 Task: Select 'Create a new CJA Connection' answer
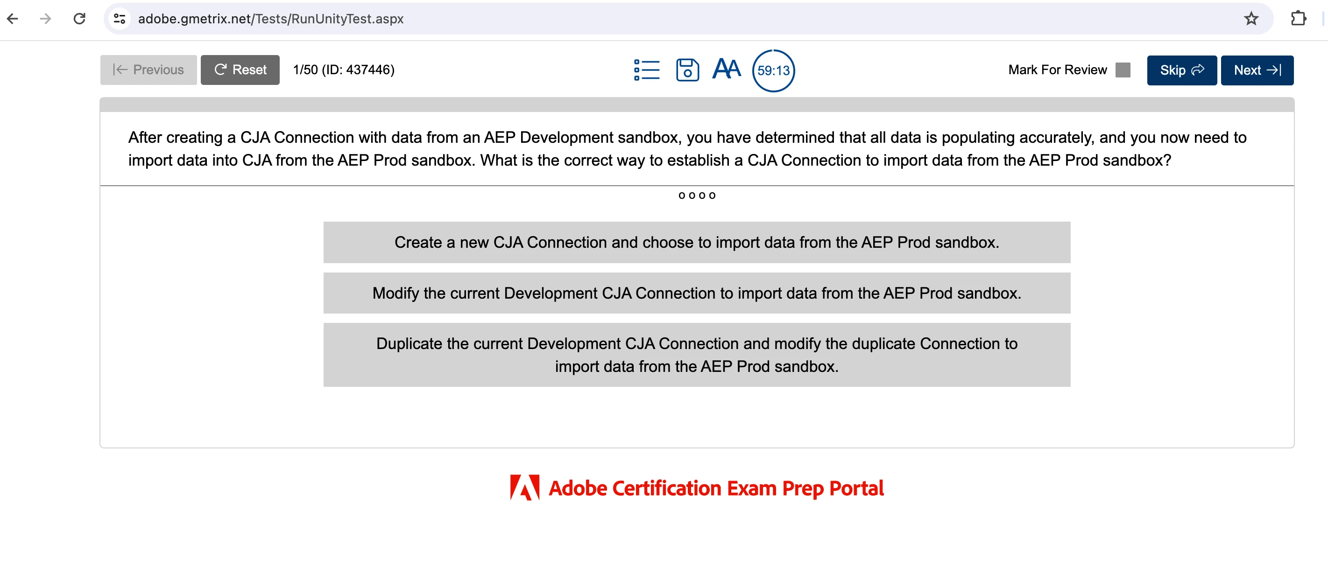(697, 242)
